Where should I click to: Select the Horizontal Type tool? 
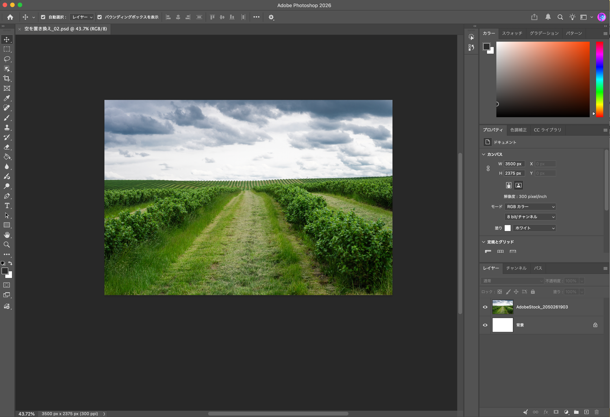coord(7,205)
